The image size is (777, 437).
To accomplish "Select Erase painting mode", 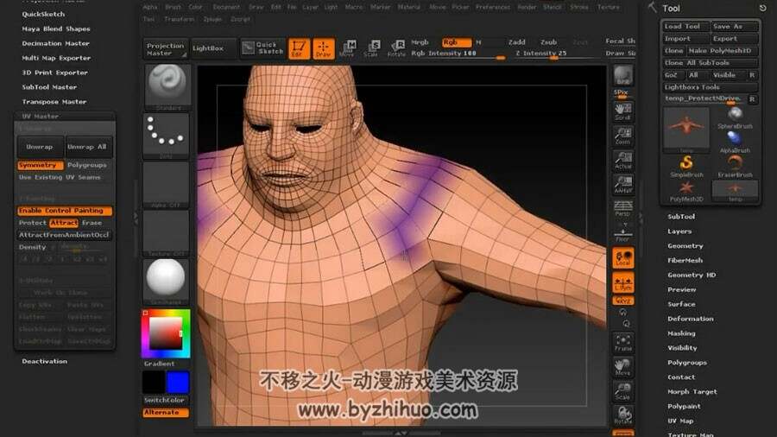I will click(92, 223).
